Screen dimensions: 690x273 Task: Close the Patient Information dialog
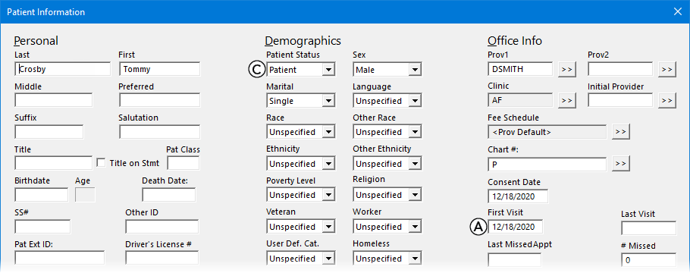pos(678,12)
